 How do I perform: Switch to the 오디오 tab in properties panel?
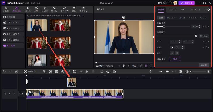click(172, 10)
